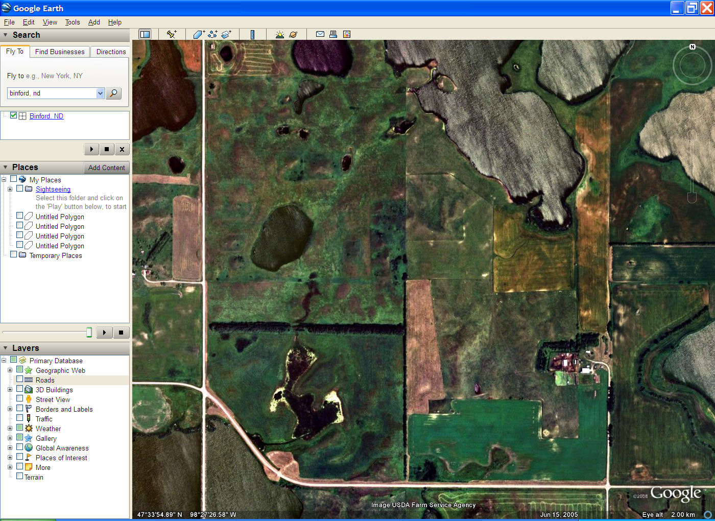Uncheck the Binford, ND result checkbox
This screenshot has width=715, height=521.
[x=14, y=115]
